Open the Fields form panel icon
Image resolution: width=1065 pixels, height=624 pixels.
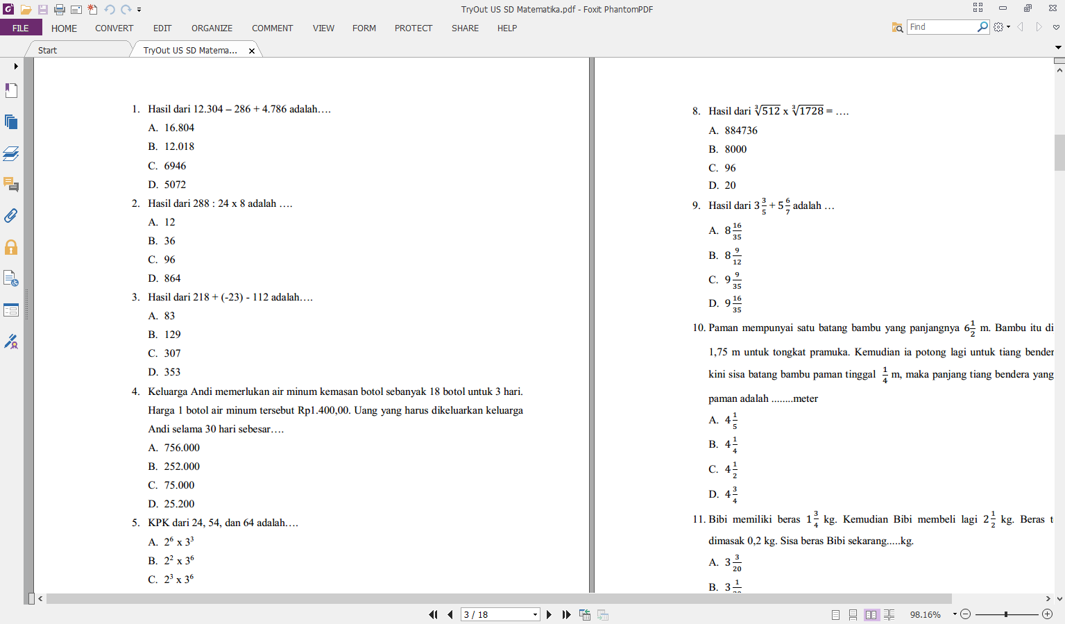(x=11, y=310)
